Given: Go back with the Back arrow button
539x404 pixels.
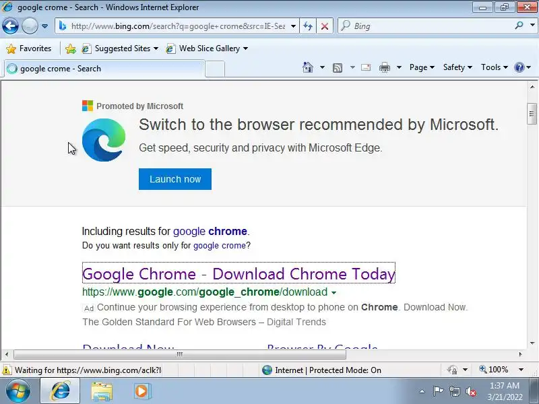Looking at the screenshot, I should [x=10, y=26].
